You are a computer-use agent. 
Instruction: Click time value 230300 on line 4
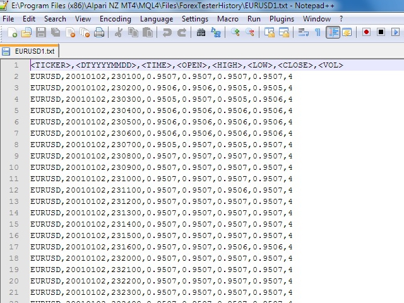coord(126,99)
